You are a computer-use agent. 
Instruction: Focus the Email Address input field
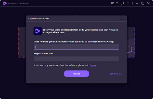(76, 47)
